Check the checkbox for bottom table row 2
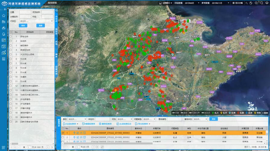The height and width of the screenshot is (151, 270). [x=63, y=137]
